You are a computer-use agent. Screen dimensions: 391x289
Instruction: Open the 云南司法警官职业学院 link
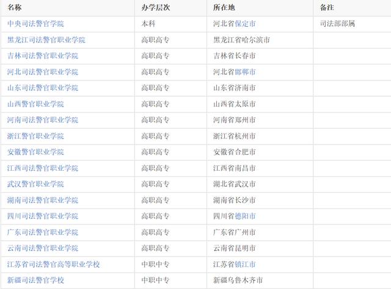tap(43, 248)
